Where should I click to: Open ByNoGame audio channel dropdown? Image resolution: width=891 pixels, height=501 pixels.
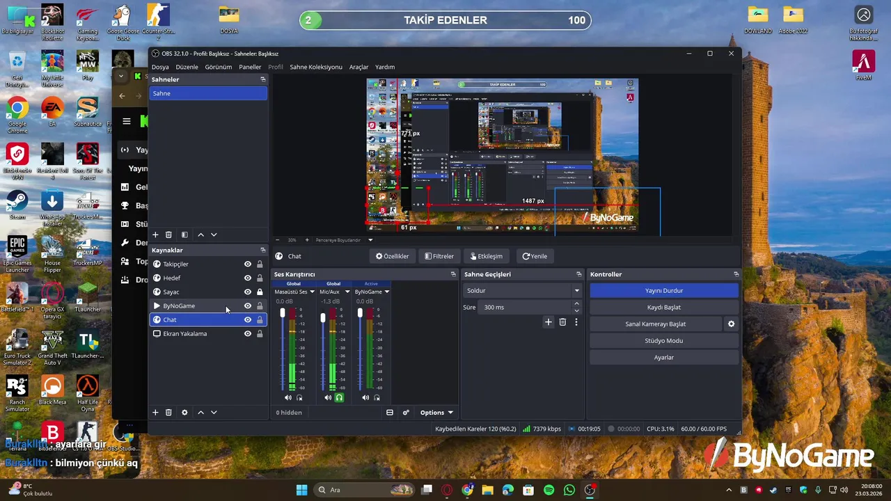[386, 292]
